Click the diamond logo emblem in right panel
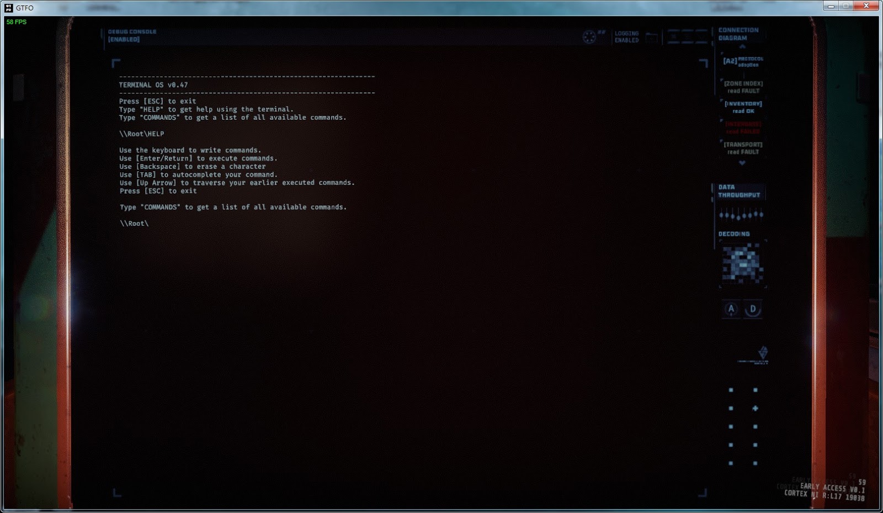Image resolution: width=883 pixels, height=513 pixels. point(763,352)
